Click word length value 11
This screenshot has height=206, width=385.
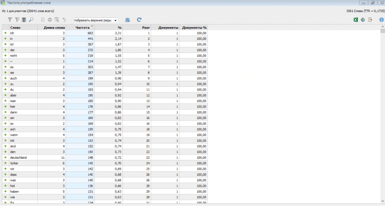point(63,158)
